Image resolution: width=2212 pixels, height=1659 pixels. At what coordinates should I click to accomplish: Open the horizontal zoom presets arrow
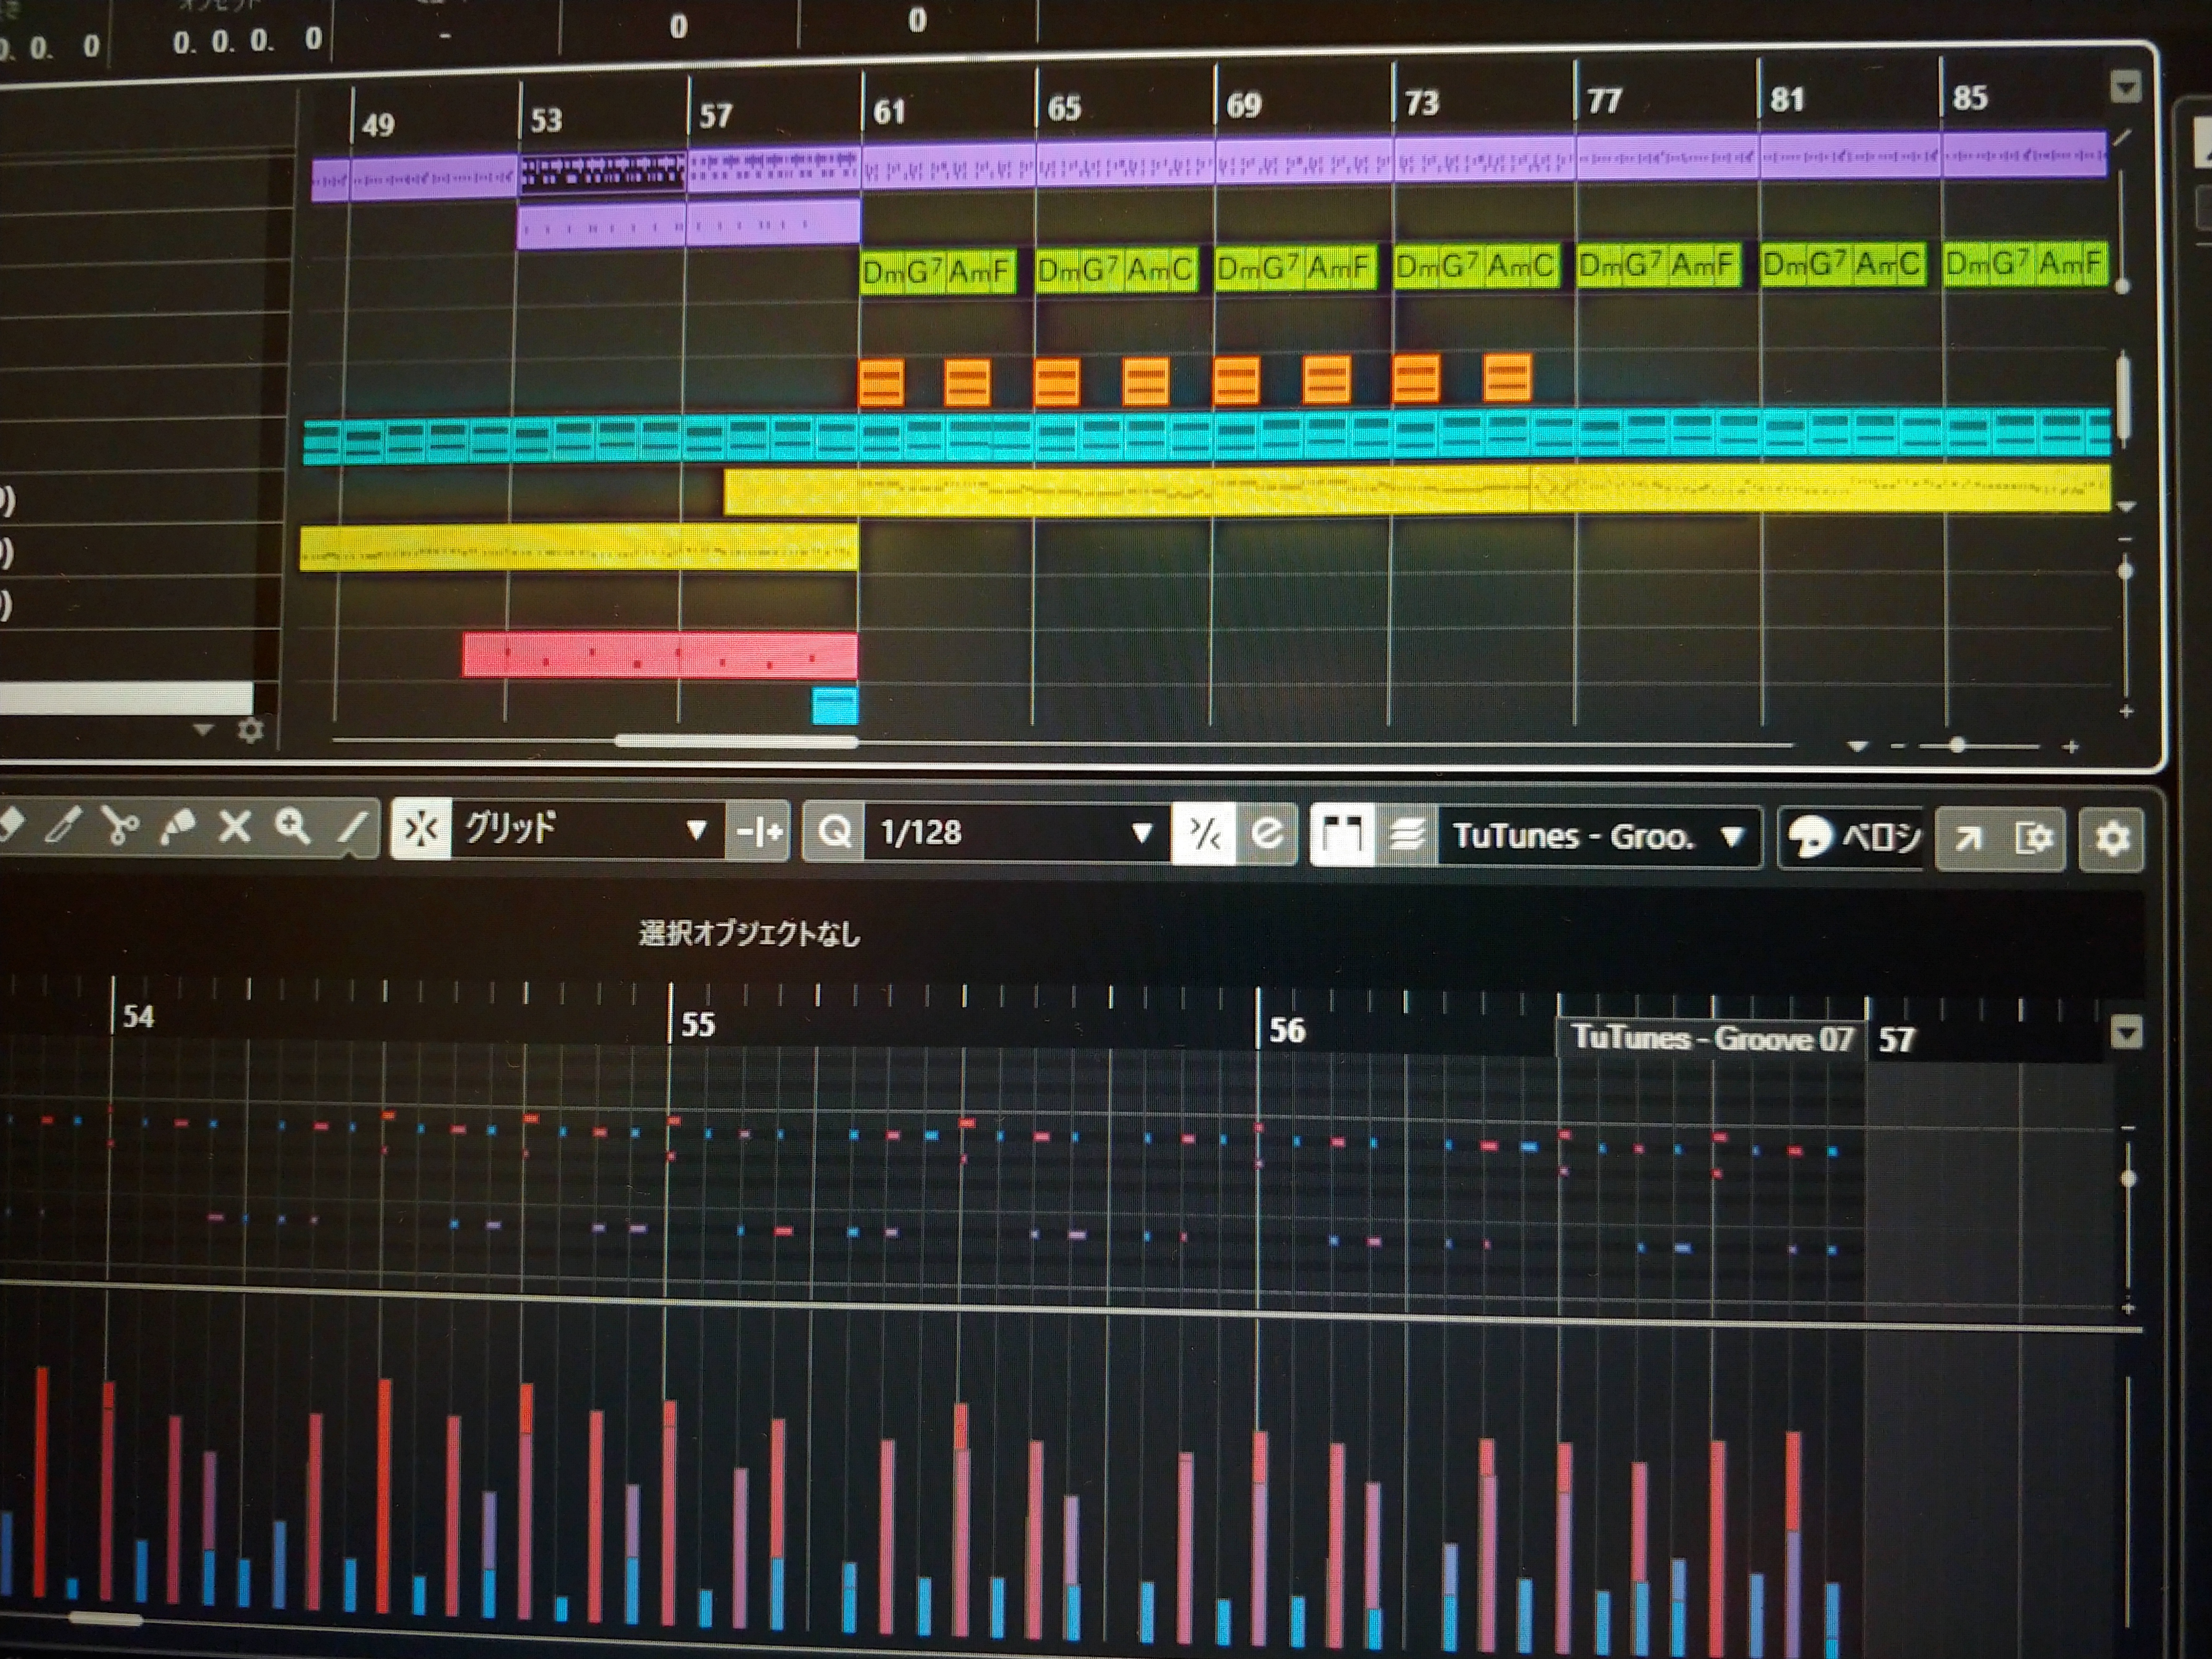click(x=1858, y=746)
